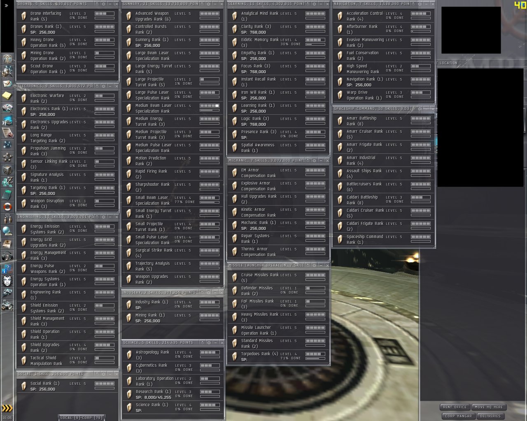Click round circle button in Science window header
This screenshot has height=421, width=527.
coord(208,342)
